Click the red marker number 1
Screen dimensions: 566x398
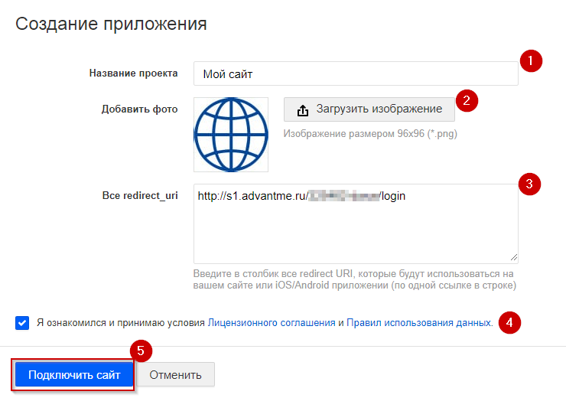(x=530, y=62)
